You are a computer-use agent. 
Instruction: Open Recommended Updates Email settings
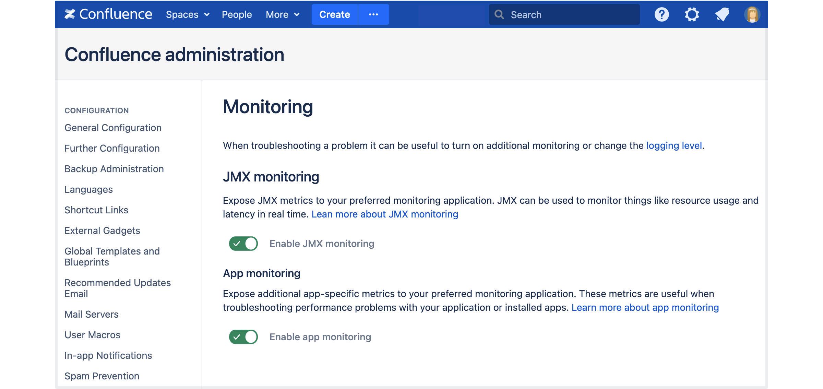(118, 288)
